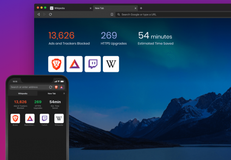The image size is (231, 160).
Task: Click the yellow minimize window button
Action: [41, 8]
